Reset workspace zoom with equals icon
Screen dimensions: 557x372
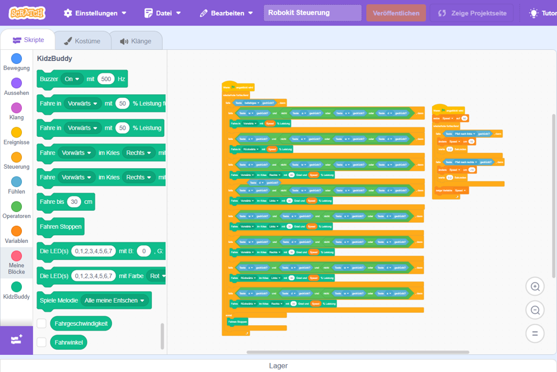pos(534,333)
